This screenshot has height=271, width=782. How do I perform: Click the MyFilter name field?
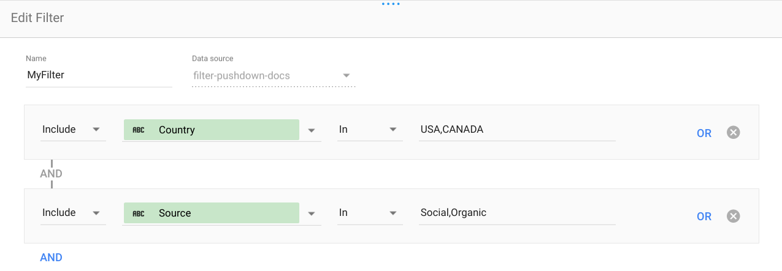coord(98,76)
